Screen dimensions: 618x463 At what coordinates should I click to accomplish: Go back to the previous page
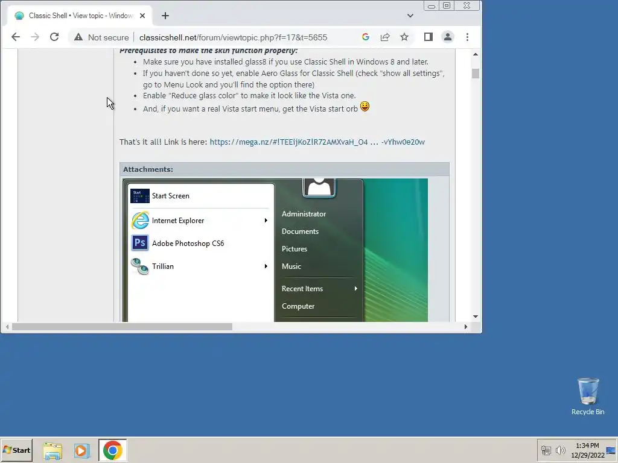click(15, 37)
